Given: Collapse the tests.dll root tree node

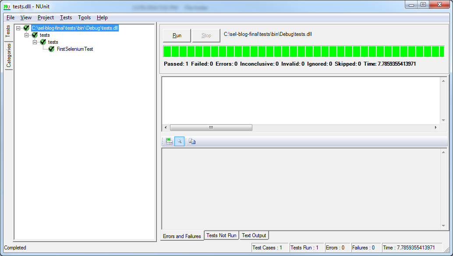Looking at the screenshot, I should coord(18,28).
